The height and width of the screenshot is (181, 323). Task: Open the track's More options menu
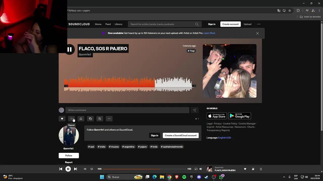tap(109, 119)
